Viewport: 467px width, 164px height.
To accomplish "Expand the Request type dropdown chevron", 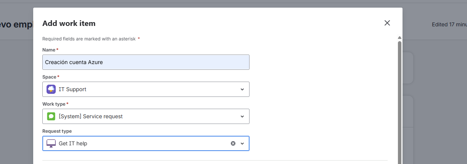I will coord(242,144).
